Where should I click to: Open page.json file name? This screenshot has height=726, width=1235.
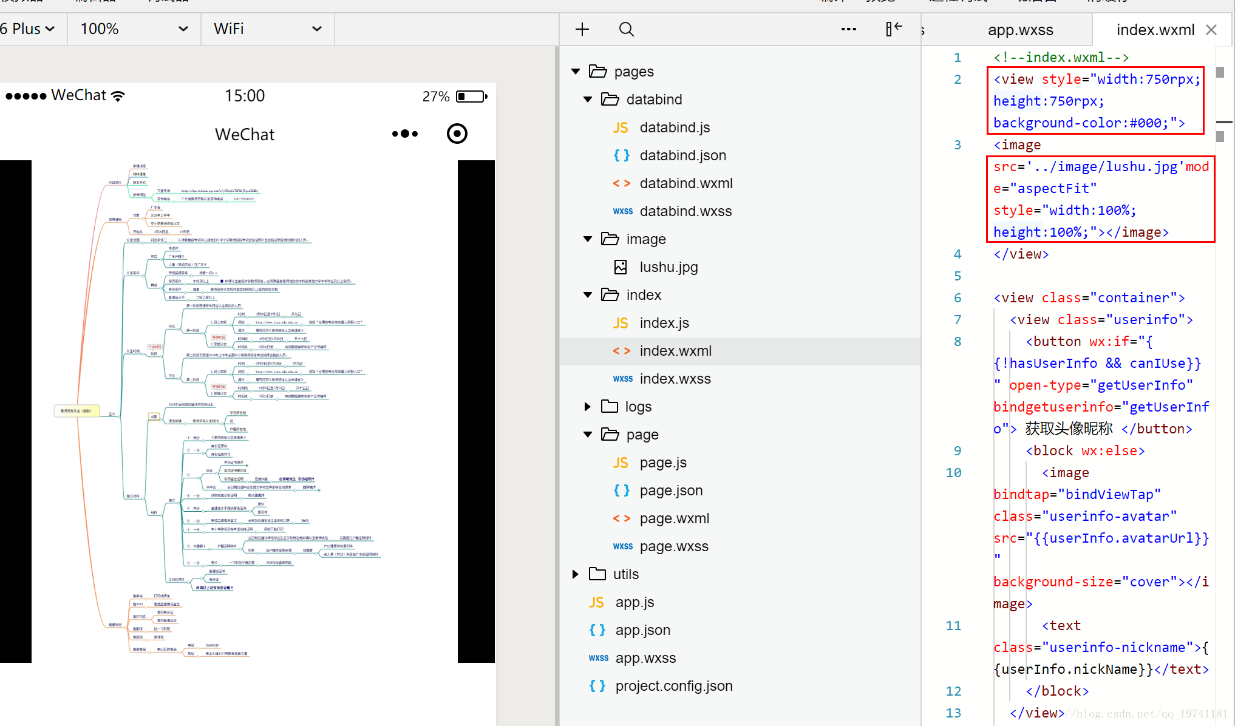pos(671,490)
